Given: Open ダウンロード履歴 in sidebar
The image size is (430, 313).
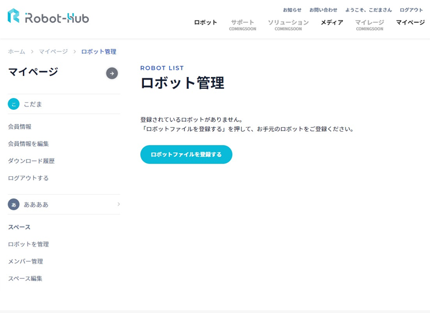Looking at the screenshot, I should click(32, 161).
